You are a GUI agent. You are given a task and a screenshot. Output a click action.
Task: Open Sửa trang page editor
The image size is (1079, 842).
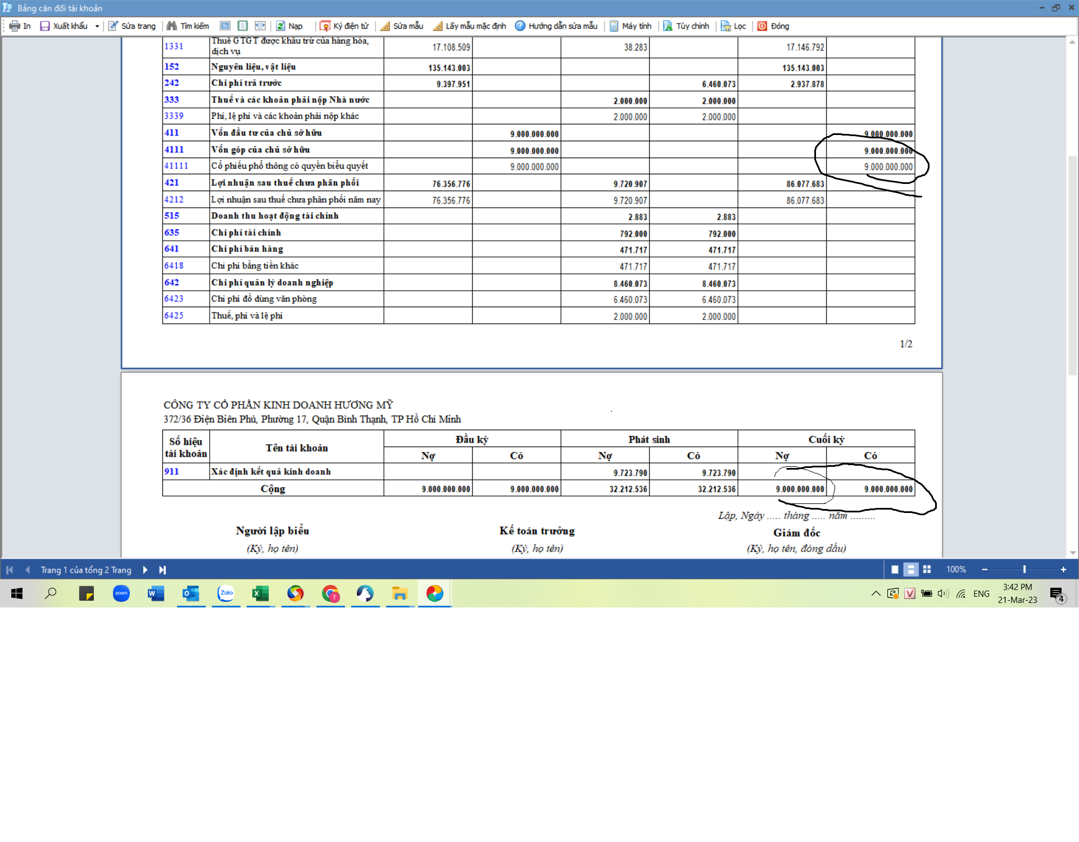click(x=132, y=26)
